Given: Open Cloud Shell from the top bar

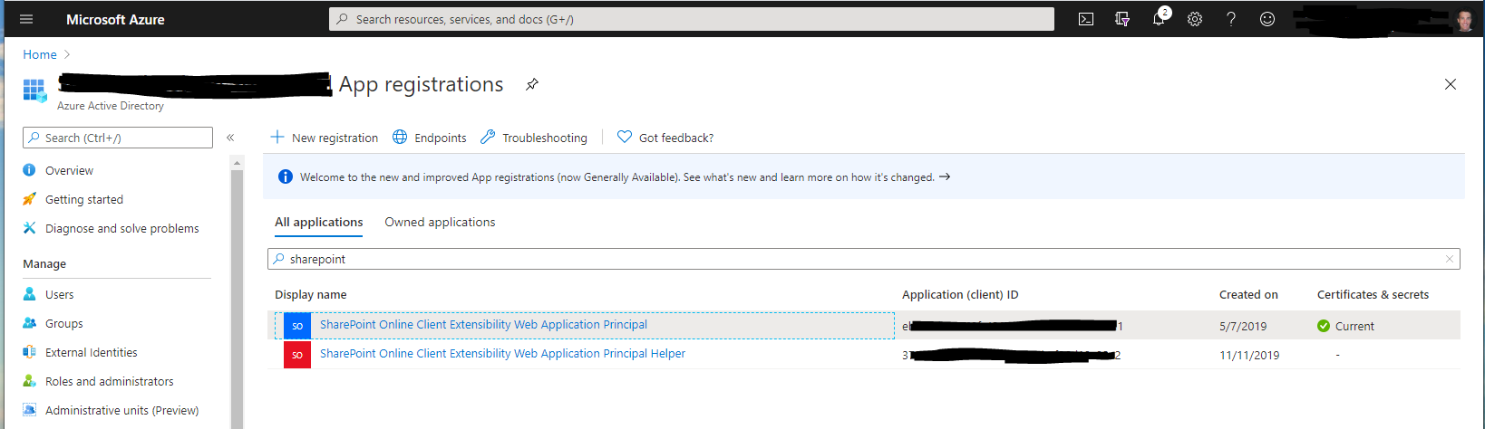Looking at the screenshot, I should (x=1086, y=19).
